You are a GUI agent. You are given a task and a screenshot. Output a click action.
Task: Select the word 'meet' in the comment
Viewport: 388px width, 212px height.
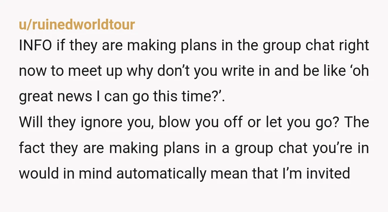coord(85,71)
